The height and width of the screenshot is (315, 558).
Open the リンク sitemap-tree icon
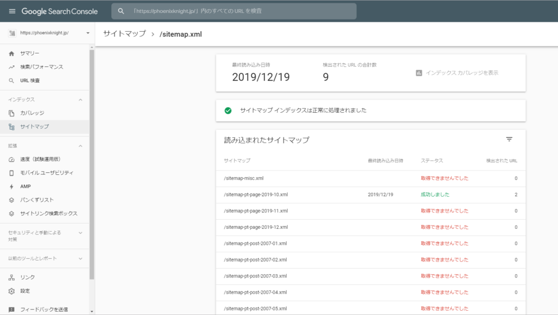11,277
